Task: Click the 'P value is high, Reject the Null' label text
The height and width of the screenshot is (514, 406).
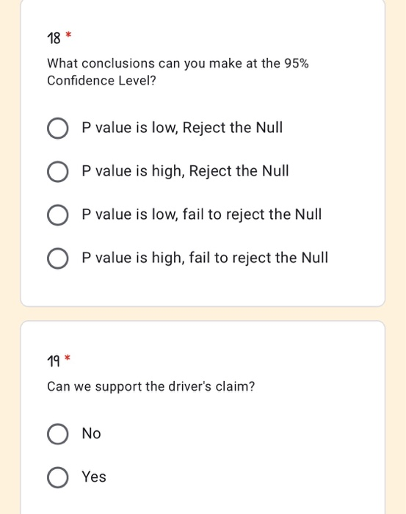Action: pos(185,171)
